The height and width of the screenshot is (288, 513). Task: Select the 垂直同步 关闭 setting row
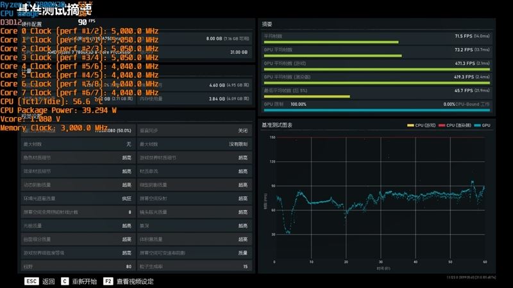(x=193, y=131)
